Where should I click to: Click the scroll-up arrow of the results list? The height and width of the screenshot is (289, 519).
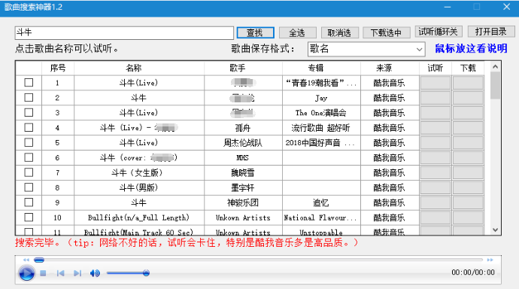(495, 66)
